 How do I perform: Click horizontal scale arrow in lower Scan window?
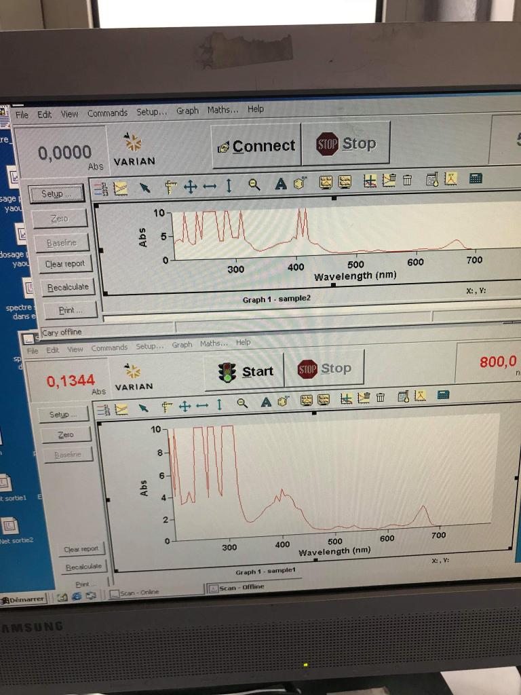[202, 406]
